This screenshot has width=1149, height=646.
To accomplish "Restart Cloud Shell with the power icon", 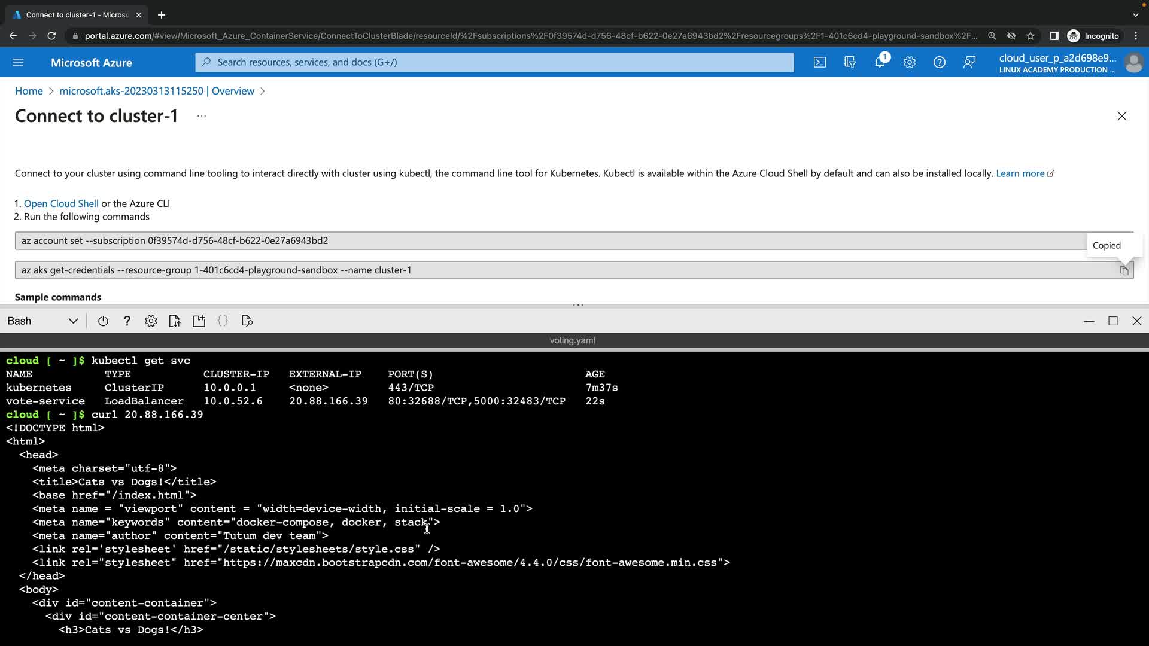I will pyautogui.click(x=103, y=321).
